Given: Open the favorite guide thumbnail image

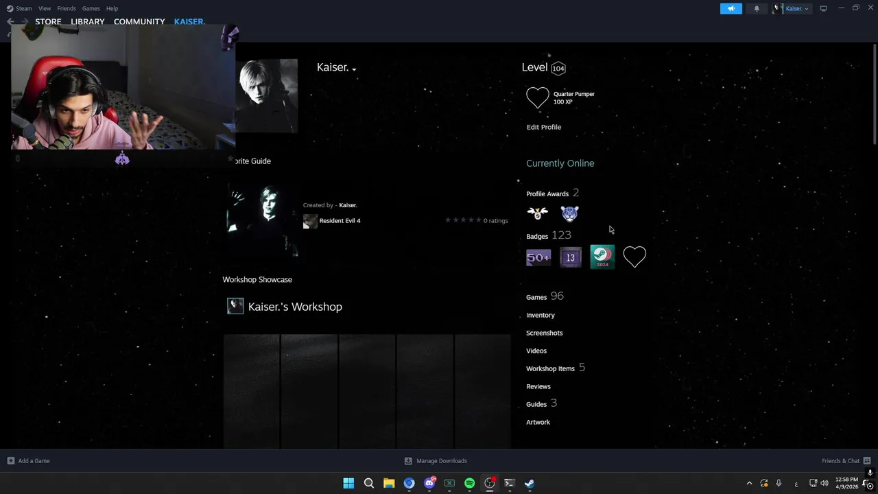Looking at the screenshot, I should (263, 220).
